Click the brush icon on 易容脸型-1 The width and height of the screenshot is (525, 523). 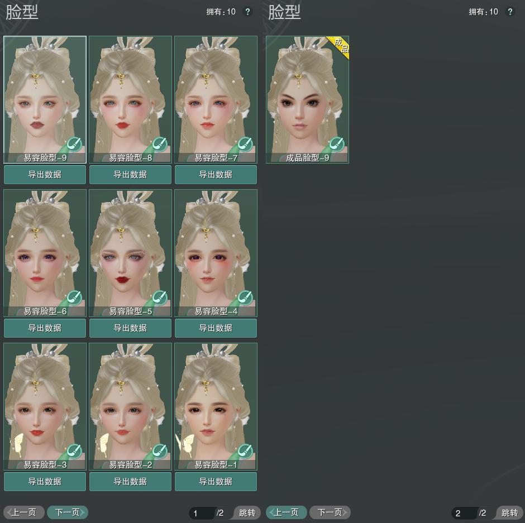(x=245, y=451)
